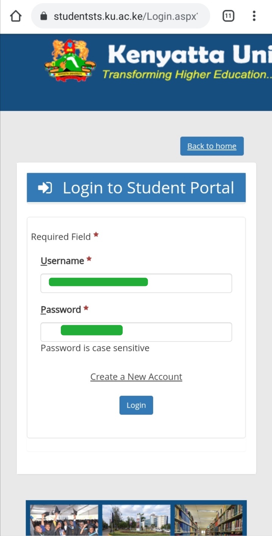Select the campus building photo thumbnail

click(136, 520)
